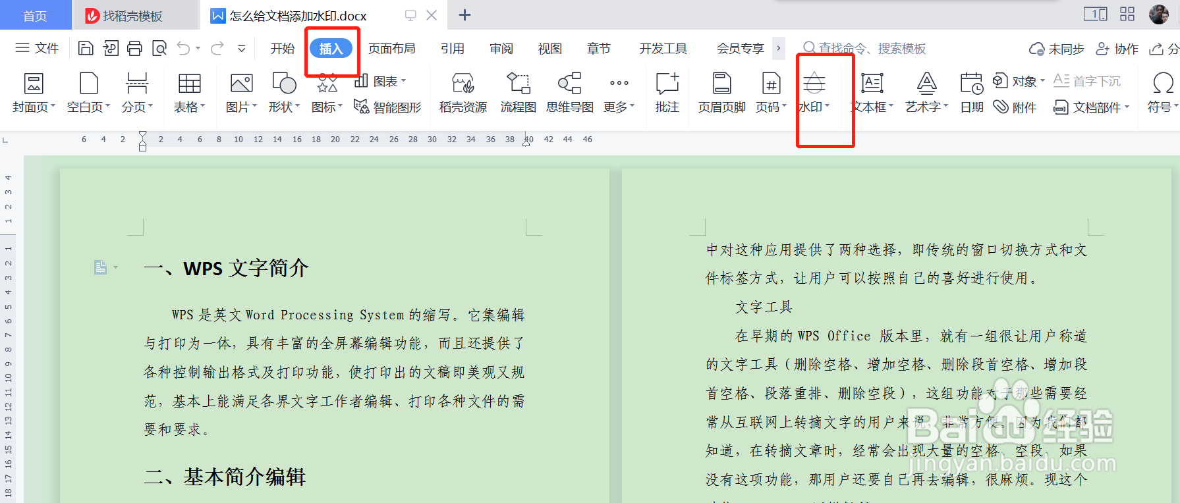
Task: Open a new tab with plus button
Action: point(464,15)
